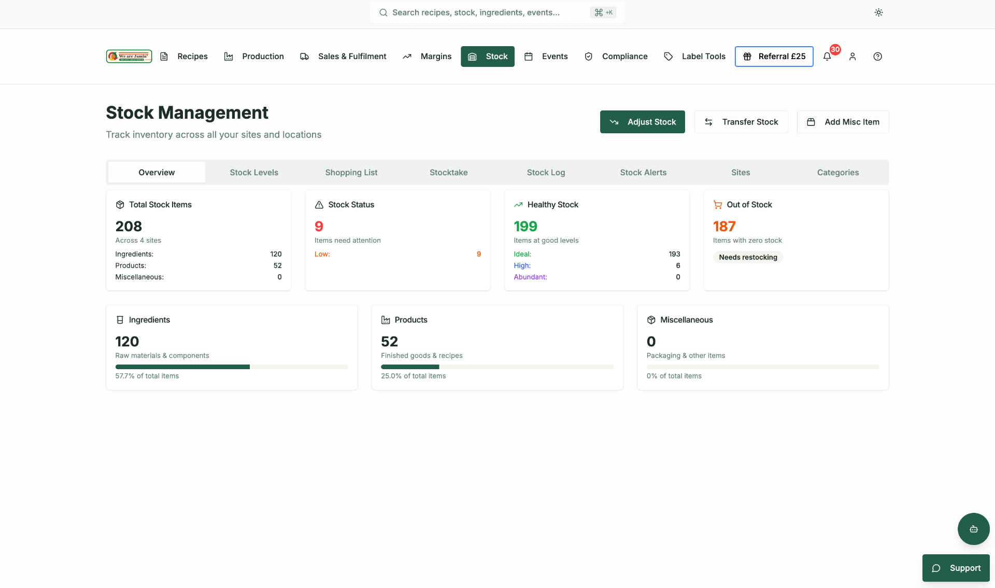Open the Shopping List tab

pyautogui.click(x=351, y=172)
